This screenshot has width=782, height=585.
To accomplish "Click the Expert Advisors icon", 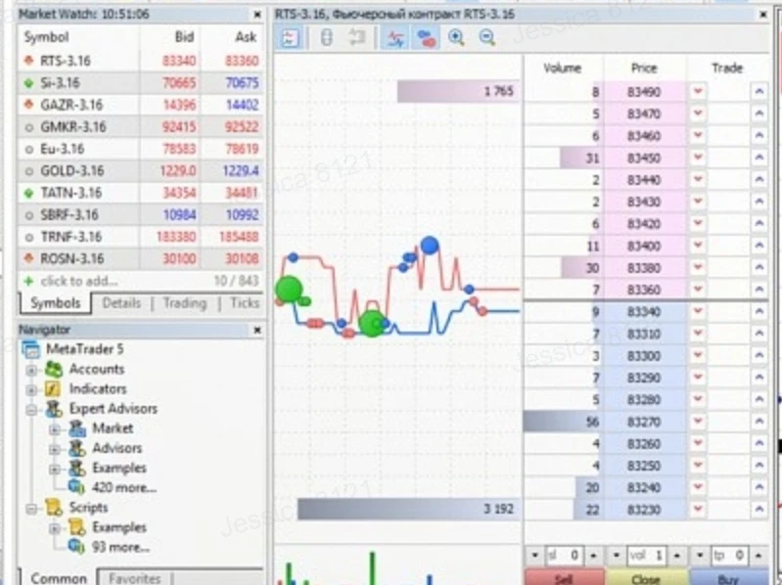I will click(54, 409).
